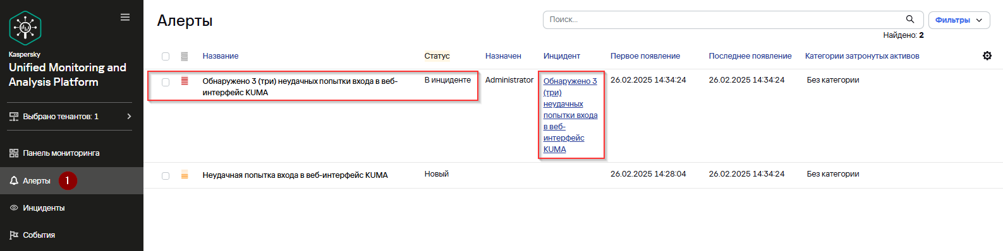Sort by Инцидент column header
This screenshot has width=1003, height=251.
pyautogui.click(x=562, y=56)
